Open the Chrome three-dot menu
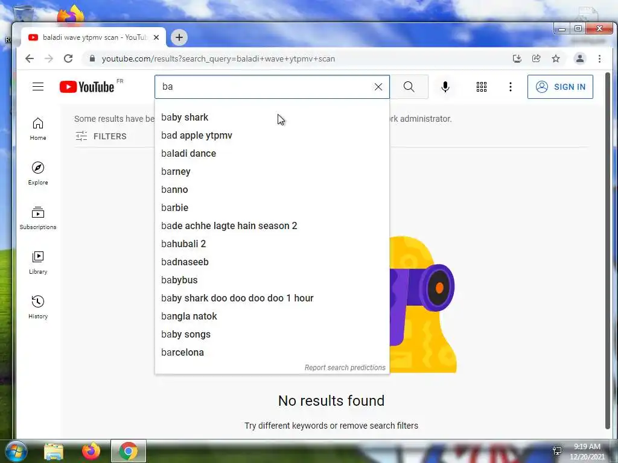 click(599, 58)
